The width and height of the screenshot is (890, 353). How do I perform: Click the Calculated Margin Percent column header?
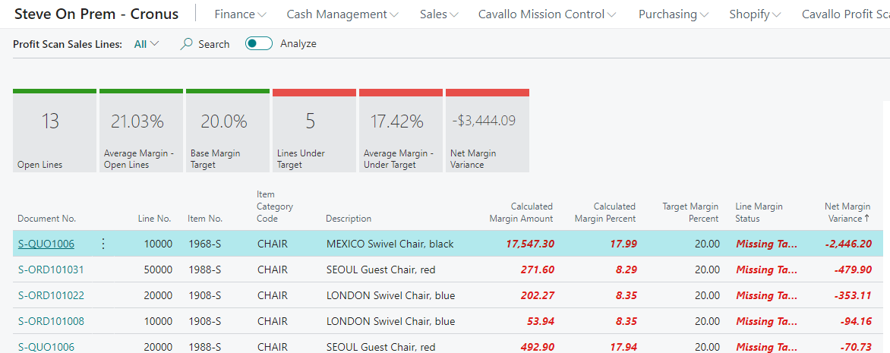604,213
